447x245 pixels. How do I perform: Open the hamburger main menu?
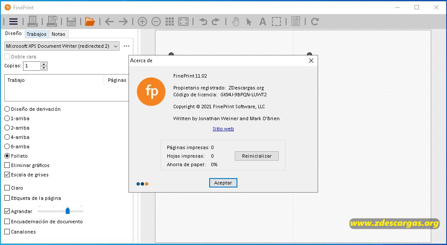coord(13,22)
